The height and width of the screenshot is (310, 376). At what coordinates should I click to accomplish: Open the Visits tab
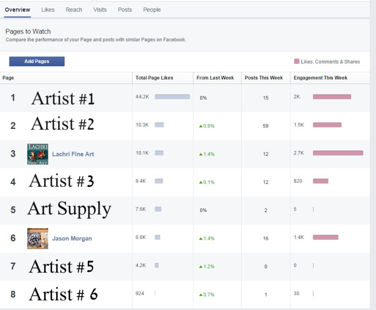coord(100,10)
